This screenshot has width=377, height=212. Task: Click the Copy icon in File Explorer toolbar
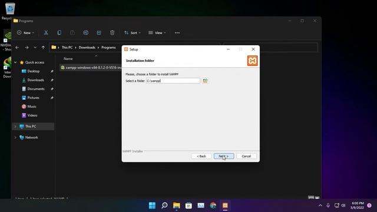tap(59, 33)
